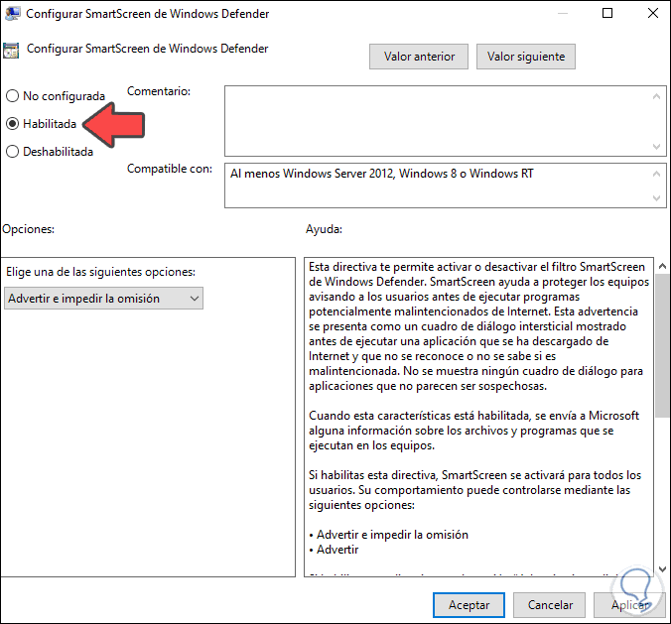Click the Comentario box scroll up arrow
Image resolution: width=671 pixels, height=624 pixels.
[656, 96]
